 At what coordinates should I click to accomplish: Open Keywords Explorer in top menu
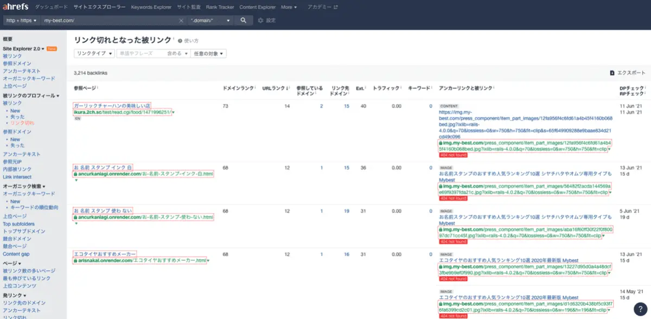click(151, 7)
